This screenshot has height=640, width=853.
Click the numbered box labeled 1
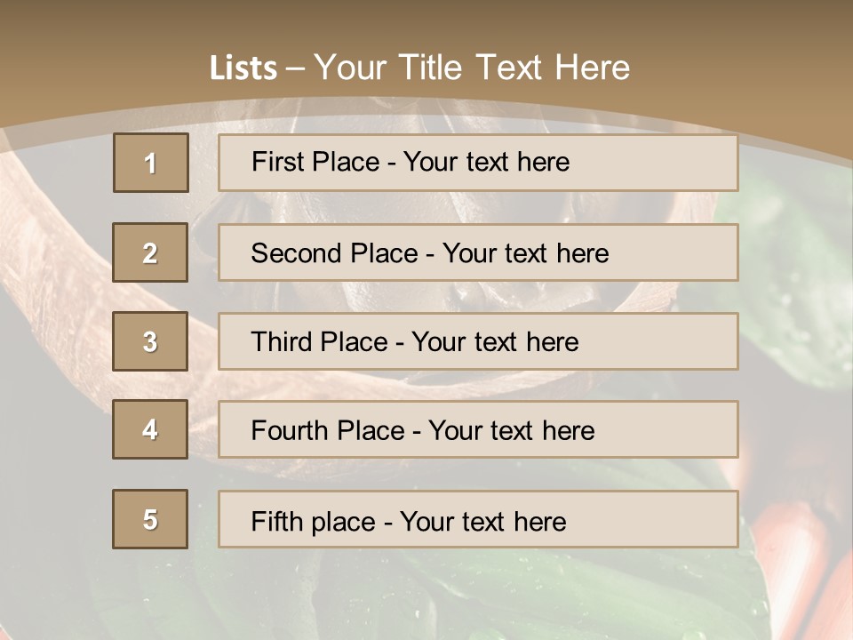151,163
